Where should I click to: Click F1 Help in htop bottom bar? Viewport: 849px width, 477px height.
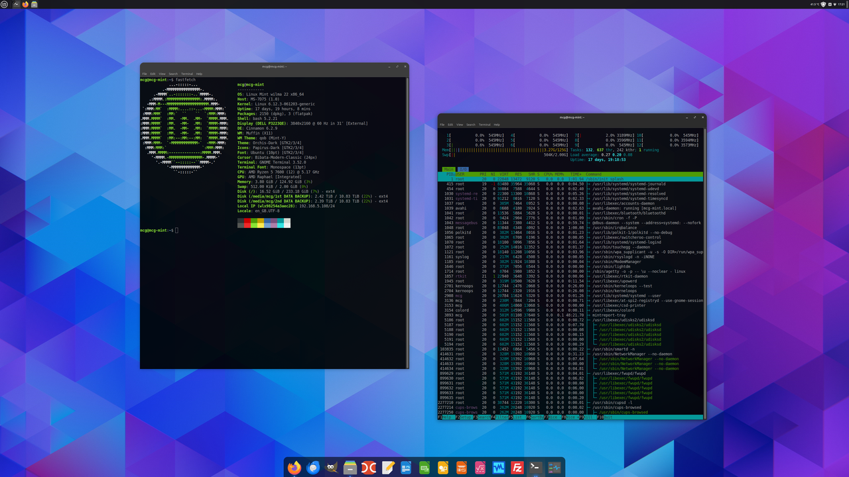[448, 417]
